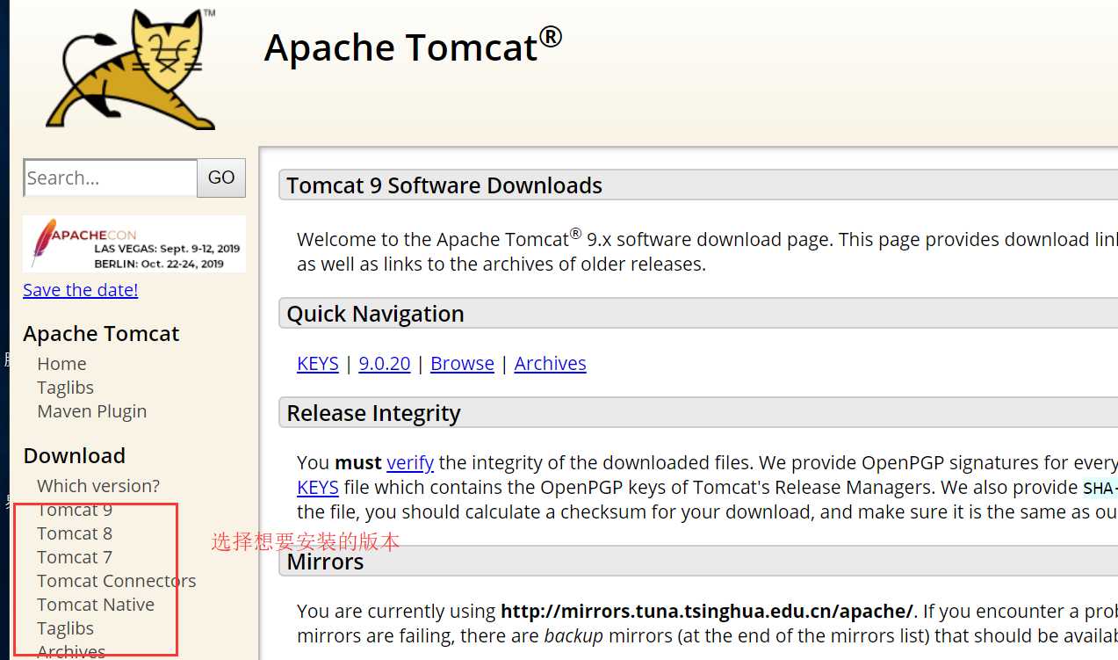Click the "Mirrors" section heading
This screenshot has width=1118, height=660.
(x=325, y=562)
